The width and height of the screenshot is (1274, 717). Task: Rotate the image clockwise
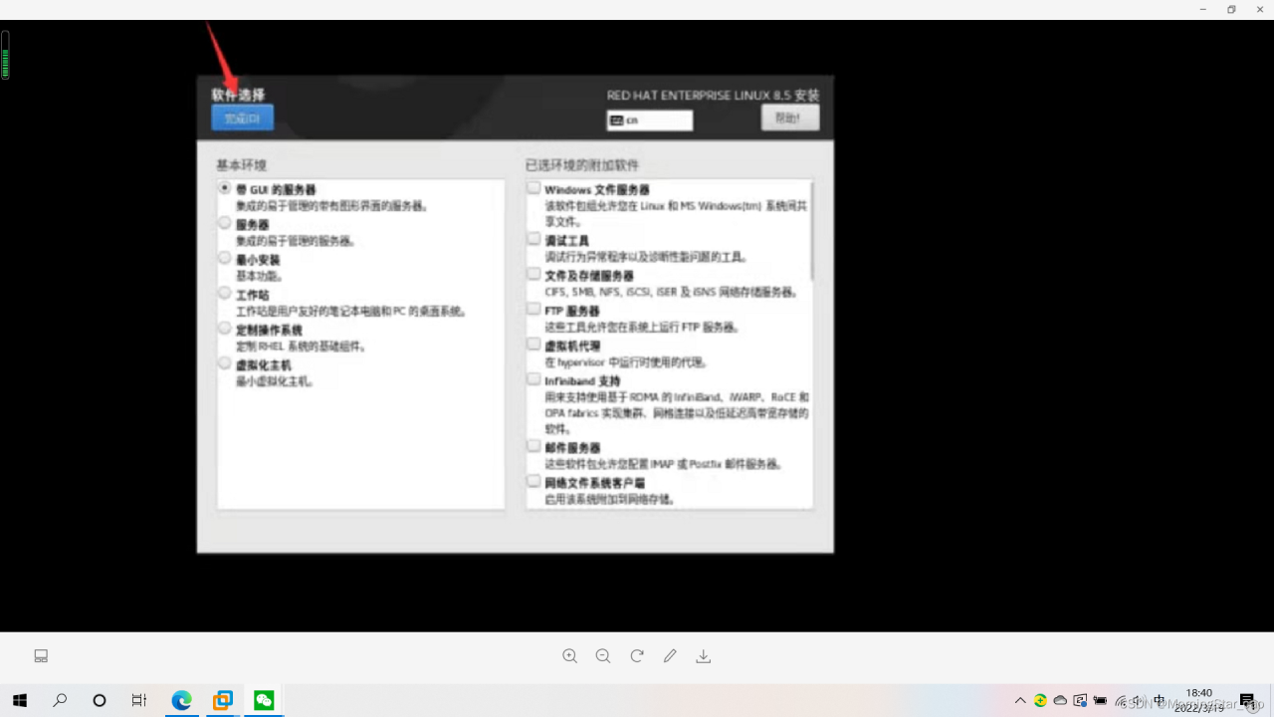pyautogui.click(x=637, y=656)
